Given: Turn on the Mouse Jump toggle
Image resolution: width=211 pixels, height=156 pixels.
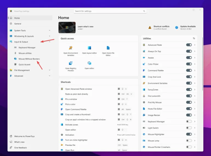Looking at the screenshot, I should (189, 141).
